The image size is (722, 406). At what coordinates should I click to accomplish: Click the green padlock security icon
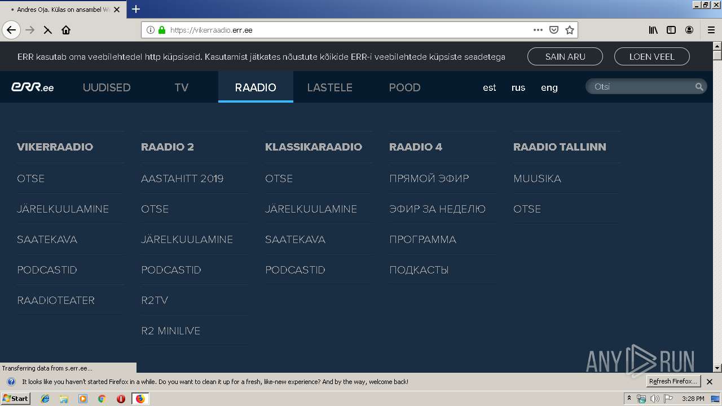(162, 30)
